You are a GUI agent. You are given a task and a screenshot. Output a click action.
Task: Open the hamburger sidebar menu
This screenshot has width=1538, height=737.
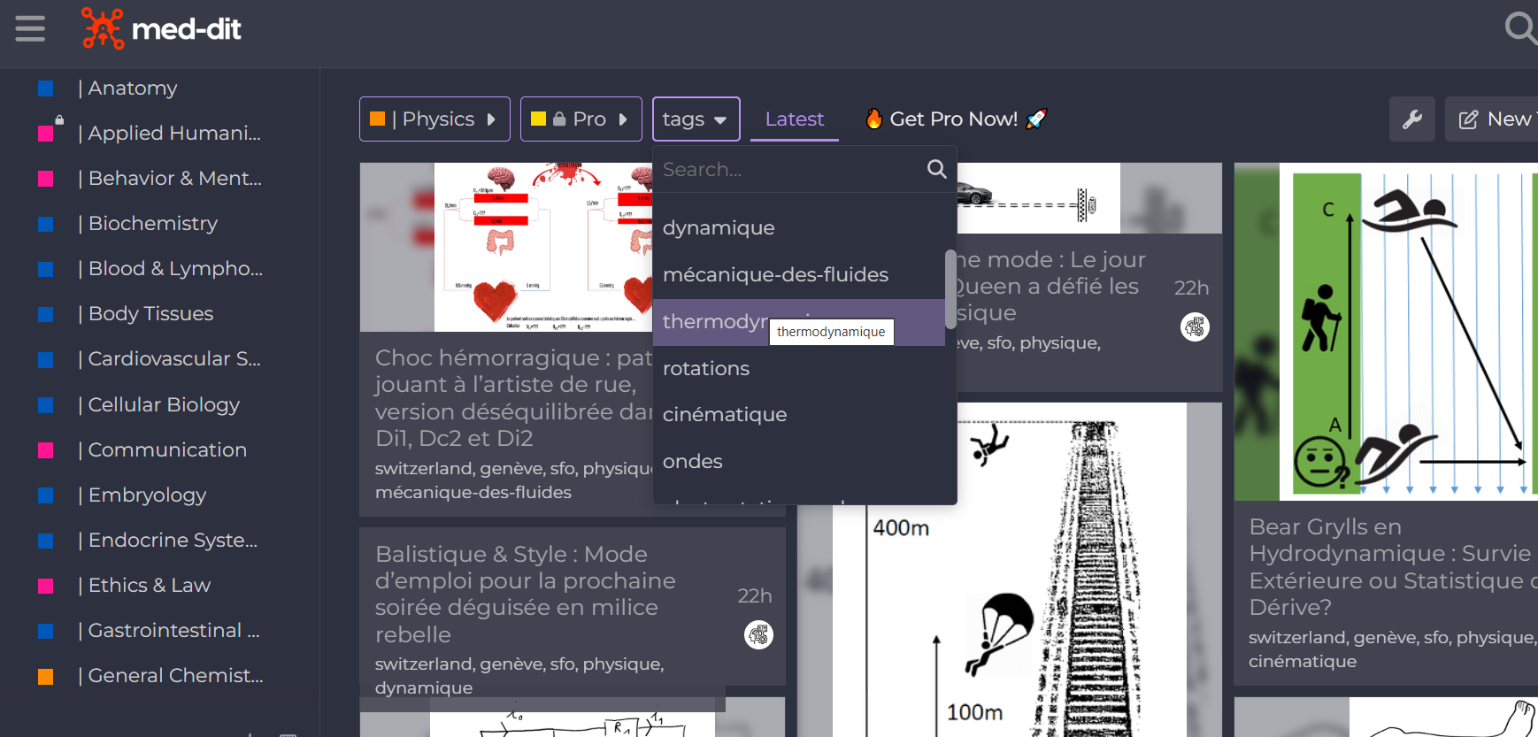pyautogui.click(x=30, y=29)
